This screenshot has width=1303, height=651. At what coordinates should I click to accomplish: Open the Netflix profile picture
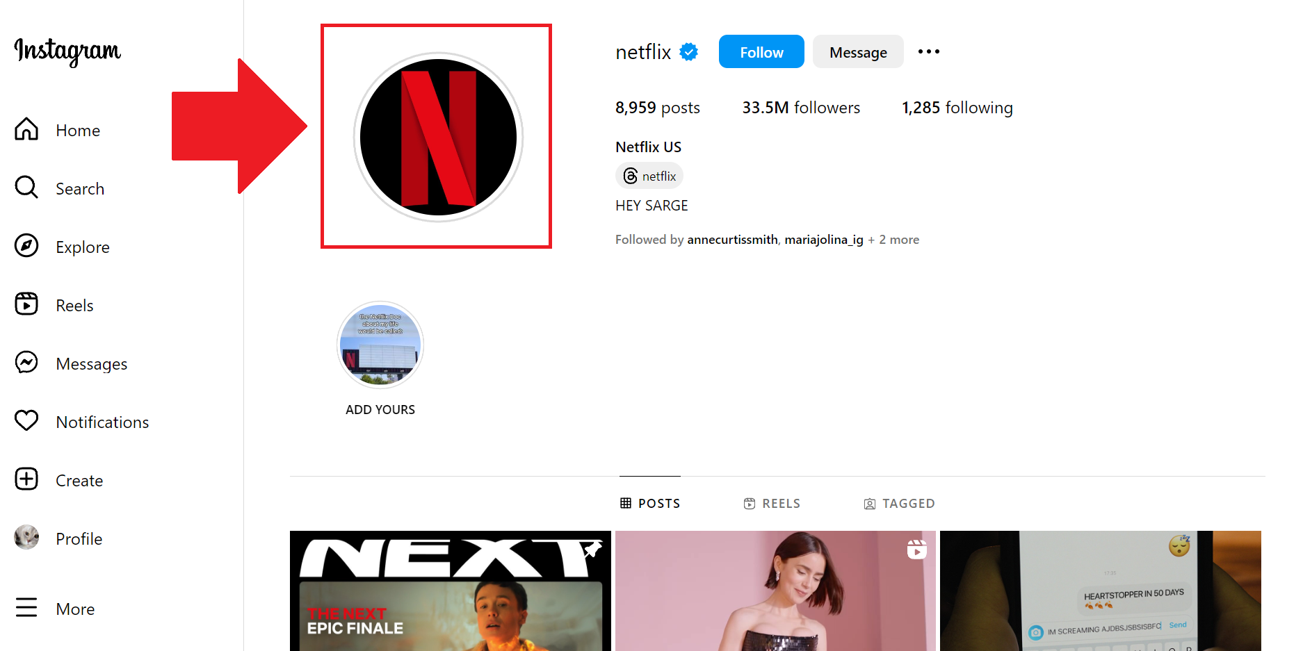coord(438,137)
